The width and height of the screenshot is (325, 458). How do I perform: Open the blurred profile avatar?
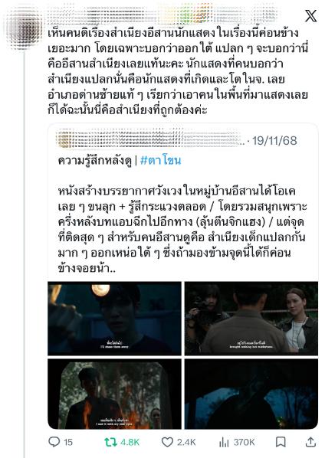click(25, 28)
